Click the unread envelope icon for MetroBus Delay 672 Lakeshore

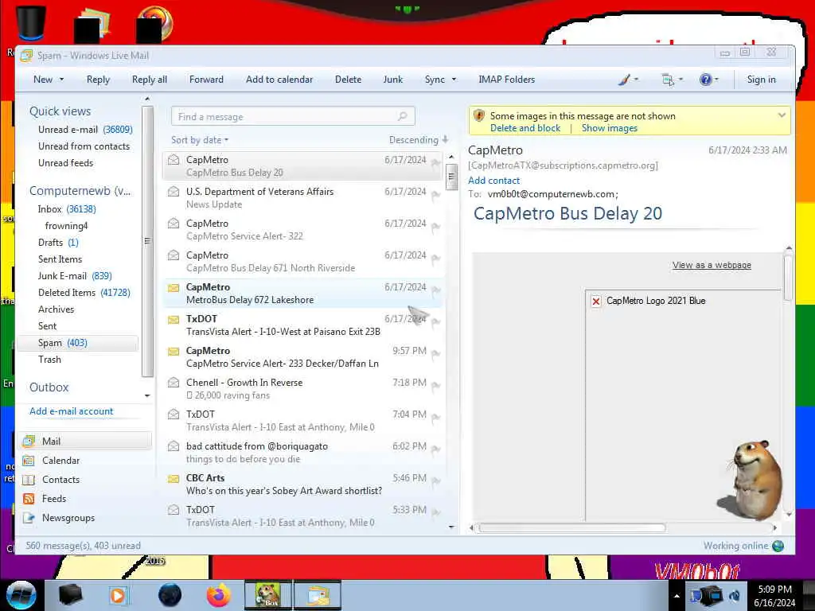(174, 287)
